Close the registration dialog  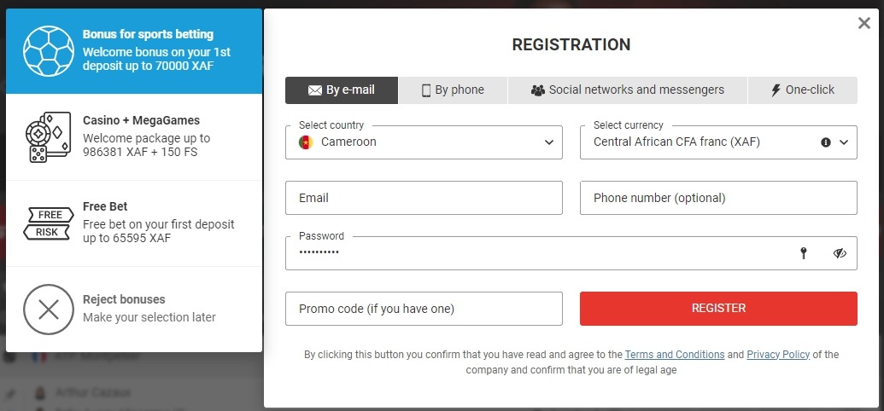click(864, 24)
